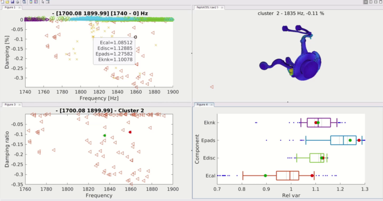Click the Open File folder icon
The width and height of the screenshot is (383, 201).
(x=7, y=2)
